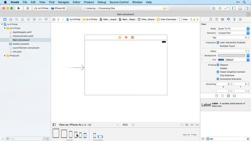Click the Vary for Traits button
Viewport: 251px width, 141px height.
click(x=189, y=135)
